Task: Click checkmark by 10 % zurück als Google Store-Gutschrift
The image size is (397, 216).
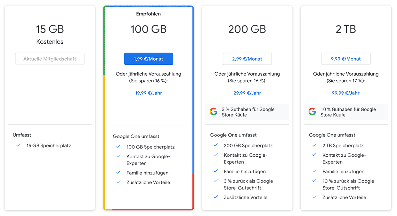Action: point(314,181)
